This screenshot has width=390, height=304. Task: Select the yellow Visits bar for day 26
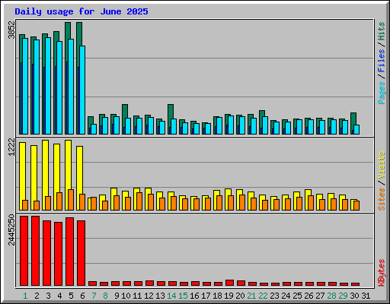308,200
